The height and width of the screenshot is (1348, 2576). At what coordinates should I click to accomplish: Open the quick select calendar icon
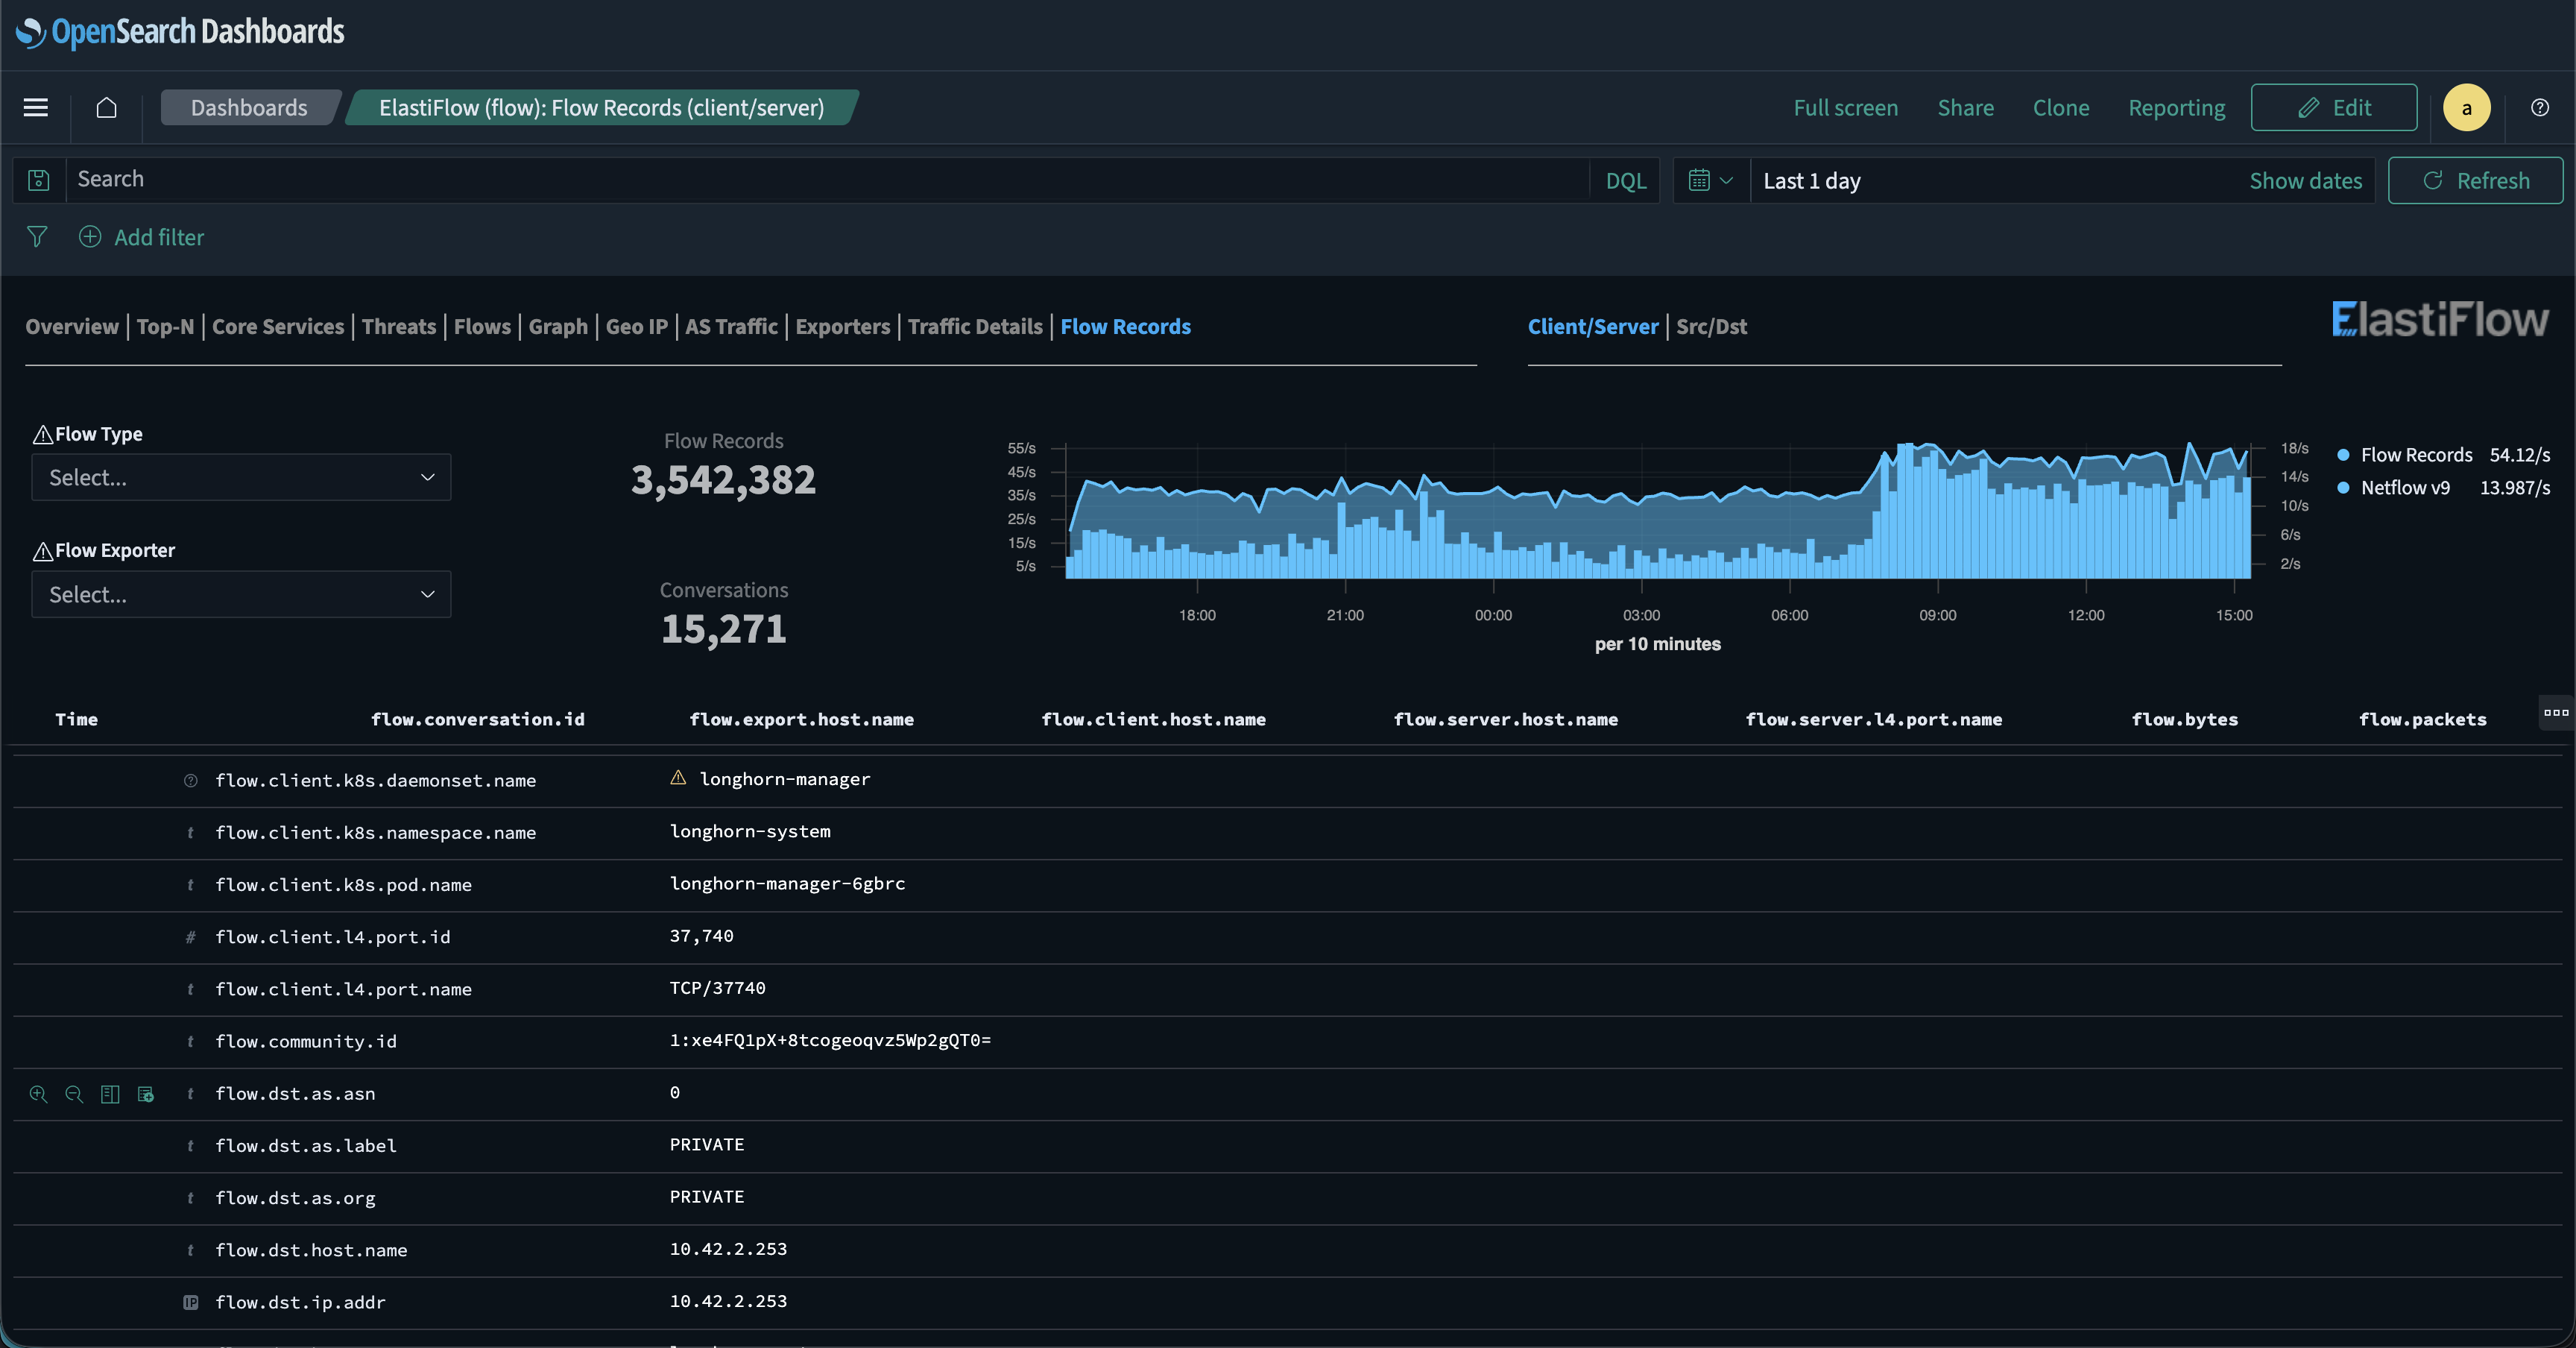[x=1710, y=180]
